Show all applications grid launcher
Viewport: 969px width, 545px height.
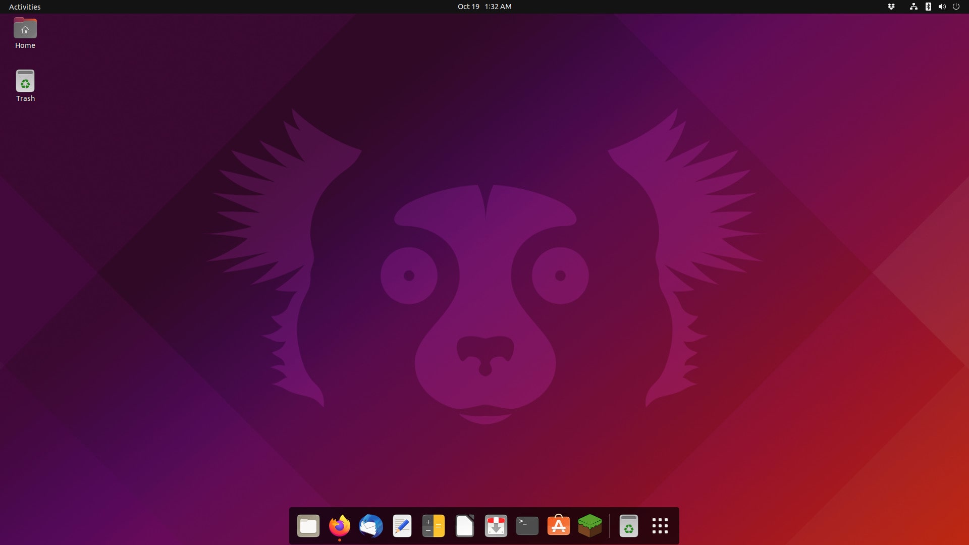tap(660, 526)
